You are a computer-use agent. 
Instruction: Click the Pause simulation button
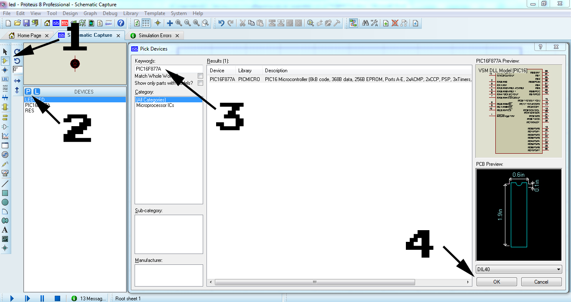tap(42, 298)
